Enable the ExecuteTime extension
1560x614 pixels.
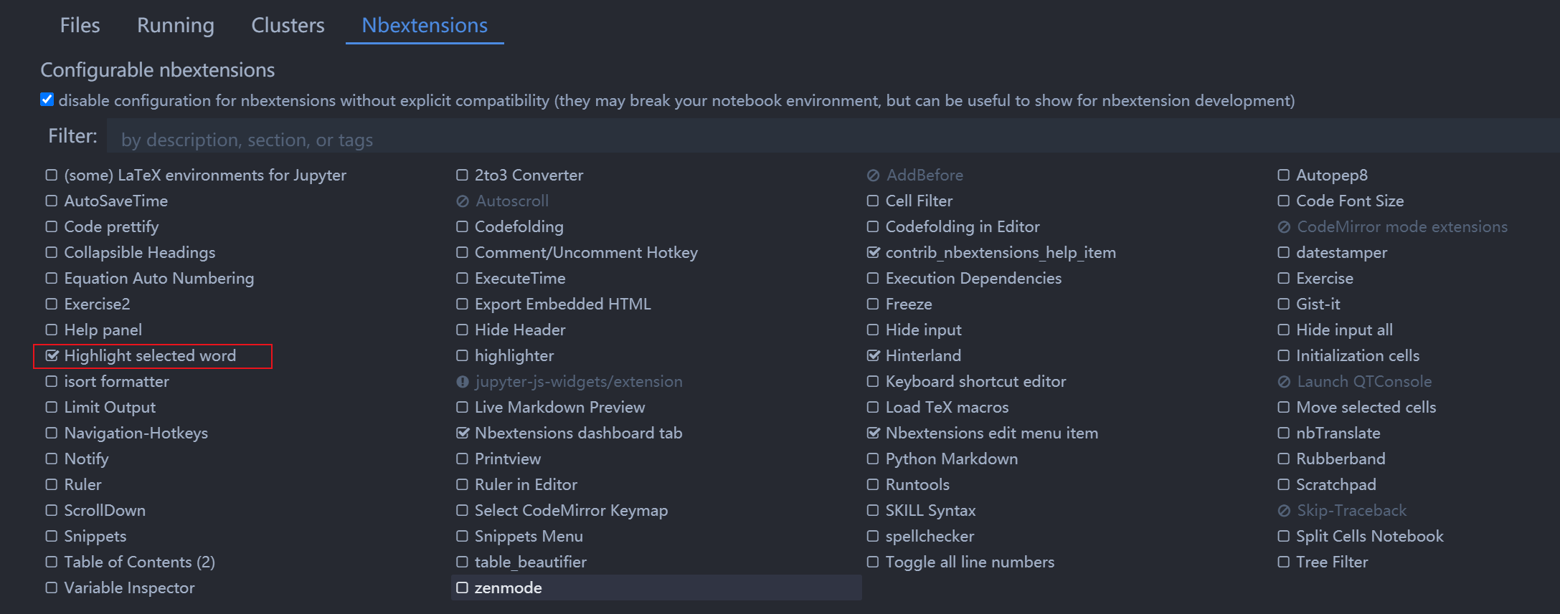pyautogui.click(x=463, y=279)
